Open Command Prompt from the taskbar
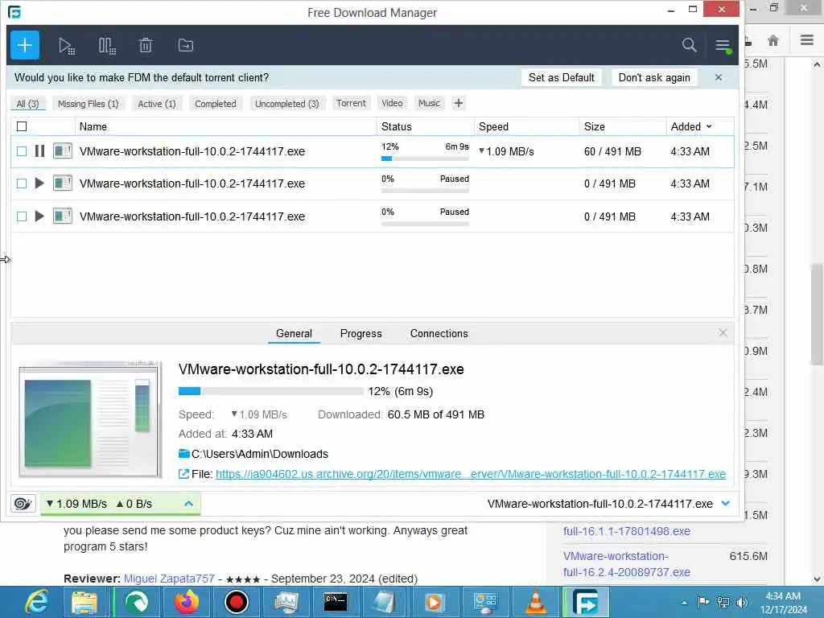Screen dimensions: 824x618 [x=335, y=602]
